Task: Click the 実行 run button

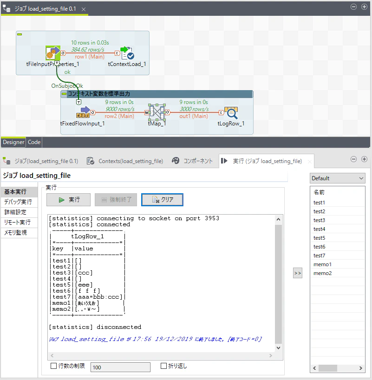Action: (x=68, y=200)
